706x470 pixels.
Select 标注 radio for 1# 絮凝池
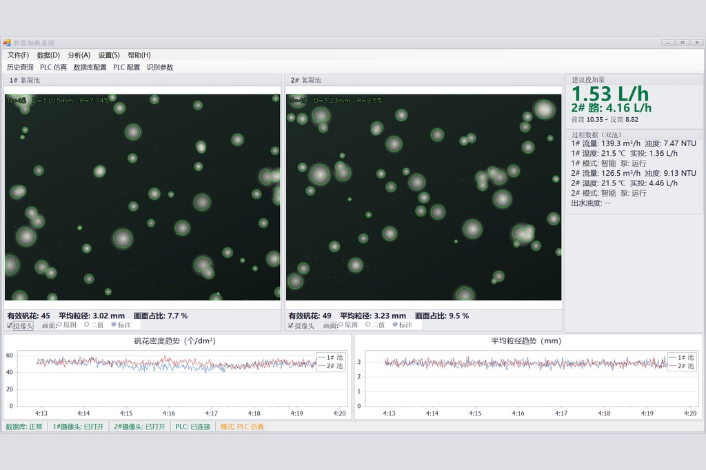point(121,325)
